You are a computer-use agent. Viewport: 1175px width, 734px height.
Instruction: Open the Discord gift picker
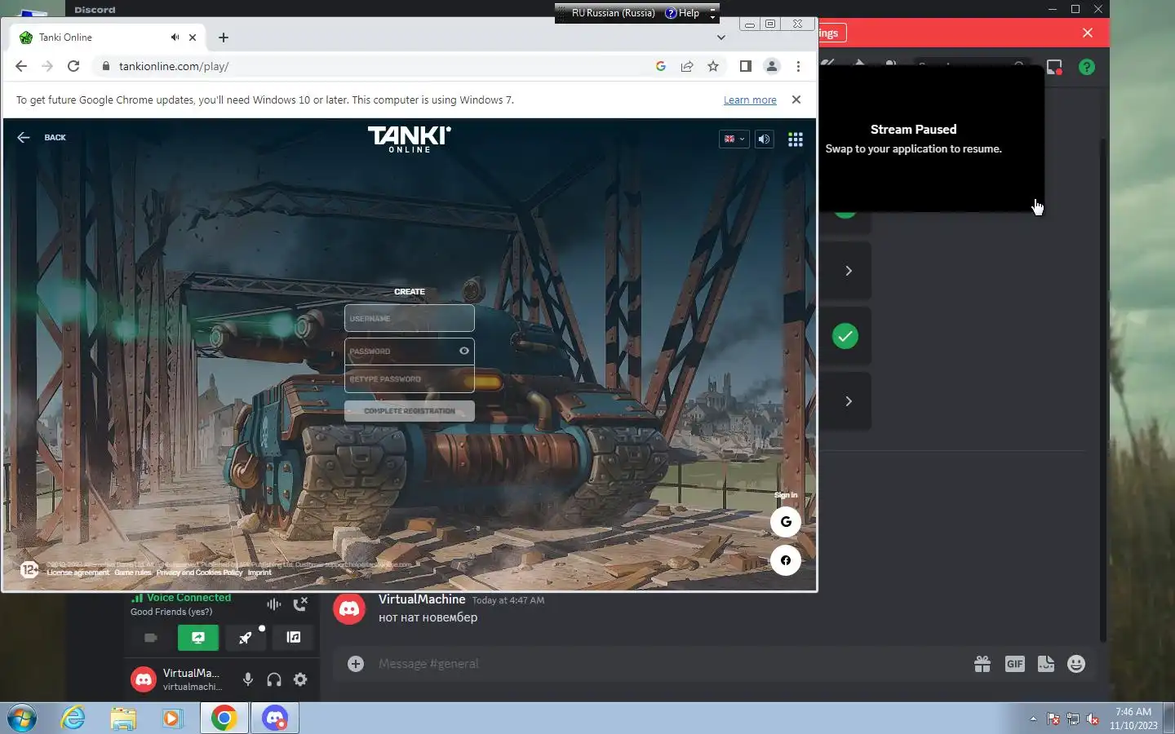(x=982, y=664)
